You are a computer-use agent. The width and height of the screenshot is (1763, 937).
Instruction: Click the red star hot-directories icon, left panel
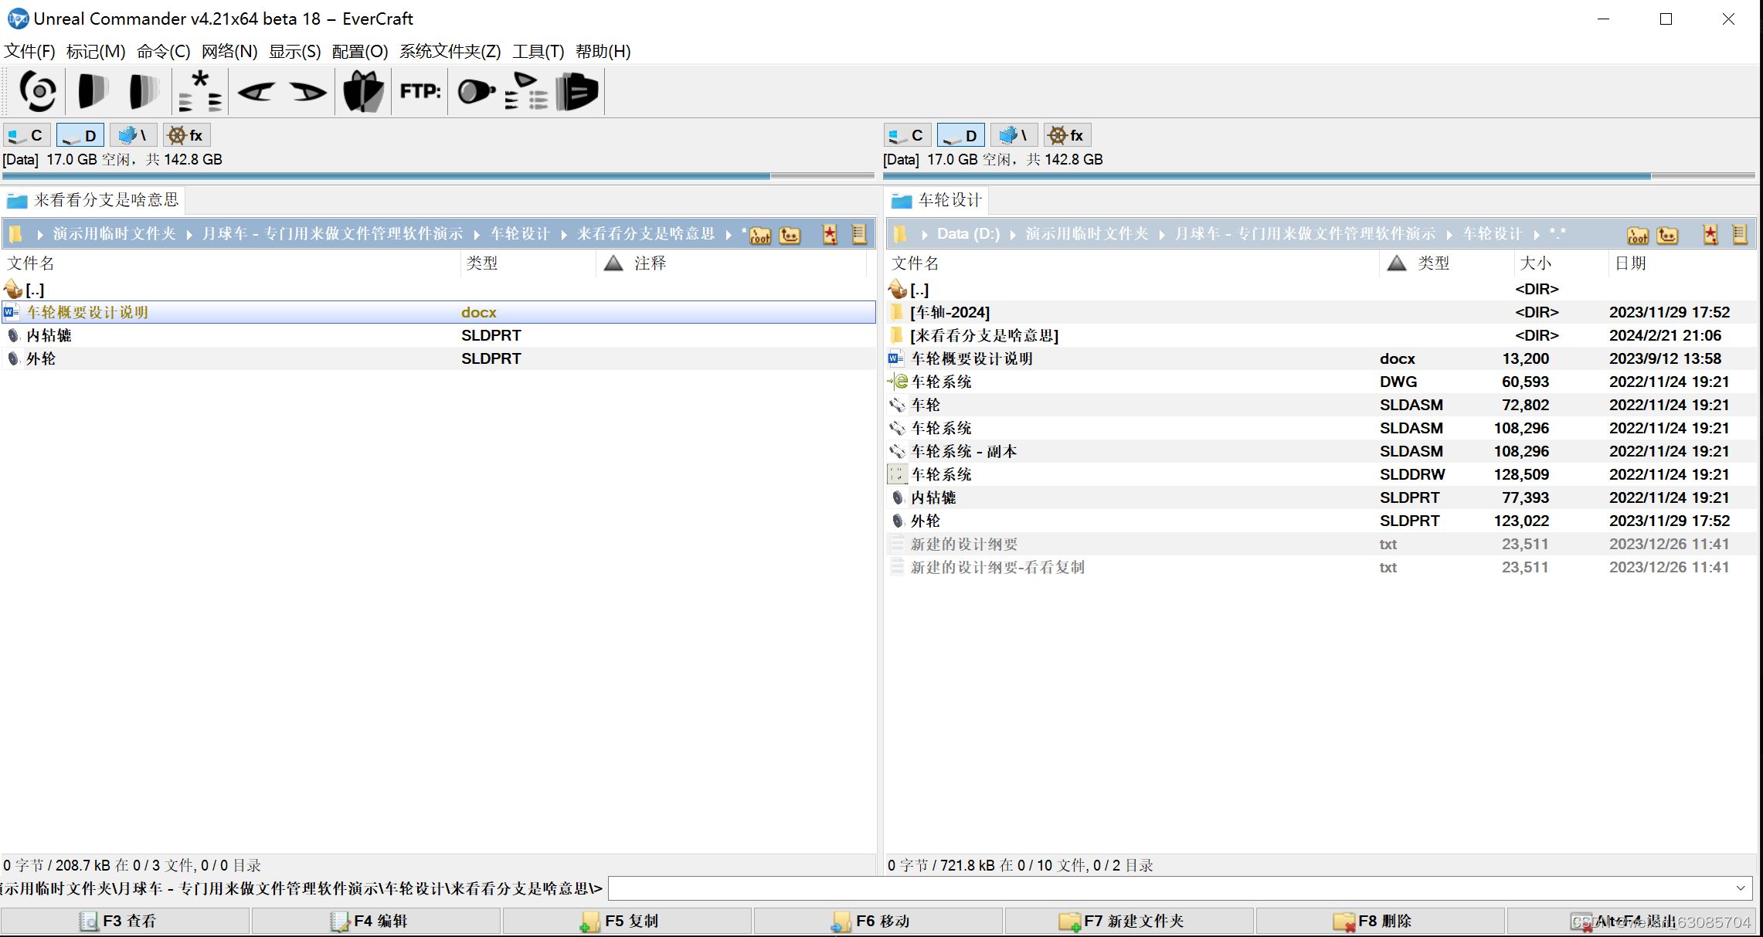click(829, 234)
